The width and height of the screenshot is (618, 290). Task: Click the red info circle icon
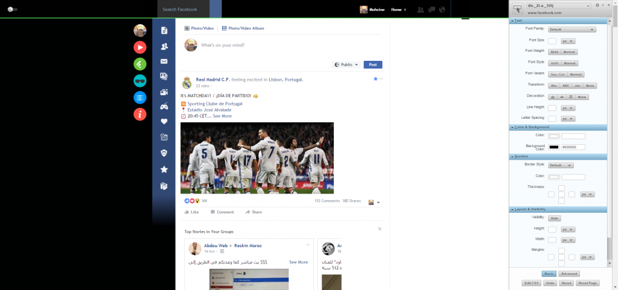[140, 114]
